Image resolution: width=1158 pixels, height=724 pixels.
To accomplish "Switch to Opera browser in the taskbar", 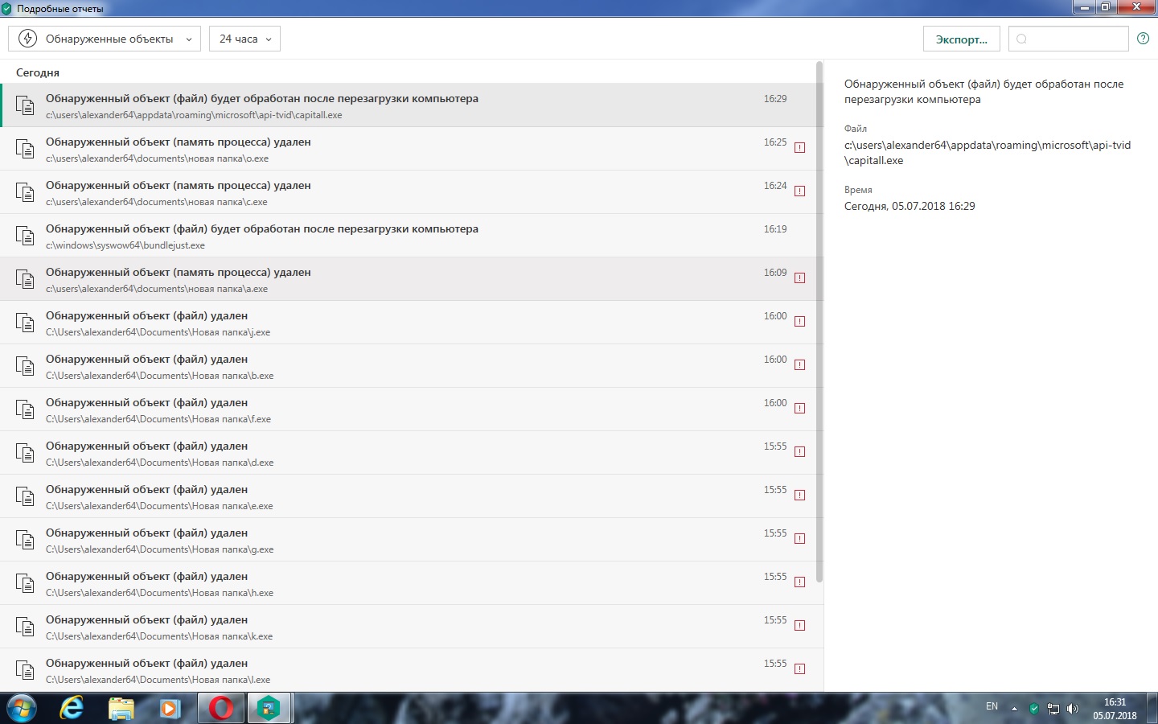I will (220, 708).
